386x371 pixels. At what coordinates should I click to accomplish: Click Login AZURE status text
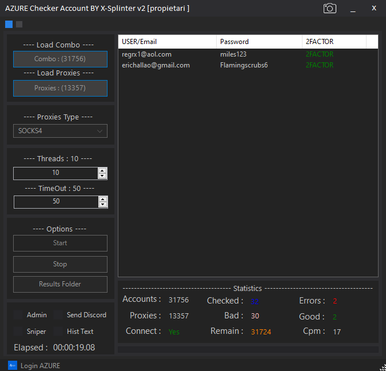[x=40, y=366]
